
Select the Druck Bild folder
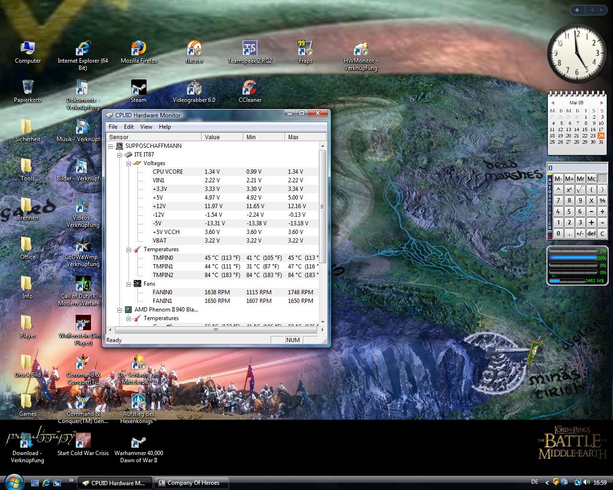[27, 367]
